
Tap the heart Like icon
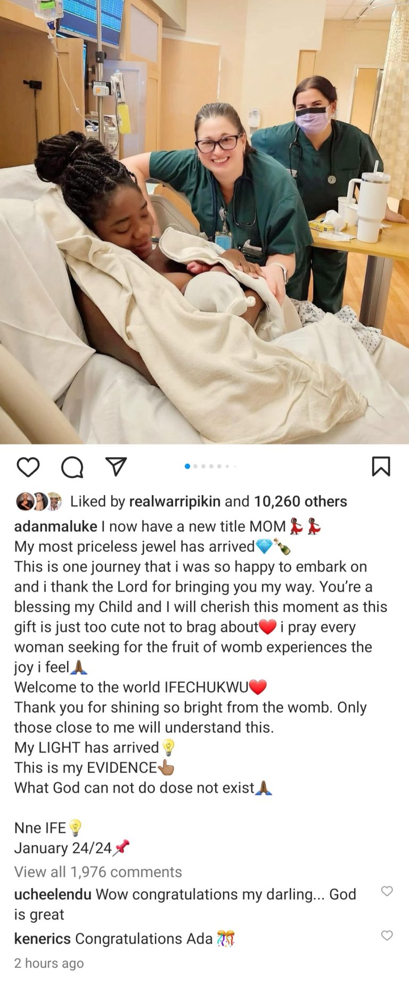click(x=28, y=467)
